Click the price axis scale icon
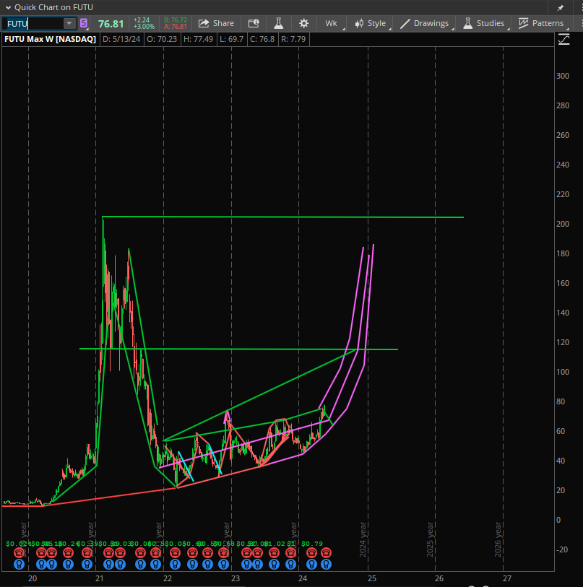583x587 pixels. click(564, 39)
